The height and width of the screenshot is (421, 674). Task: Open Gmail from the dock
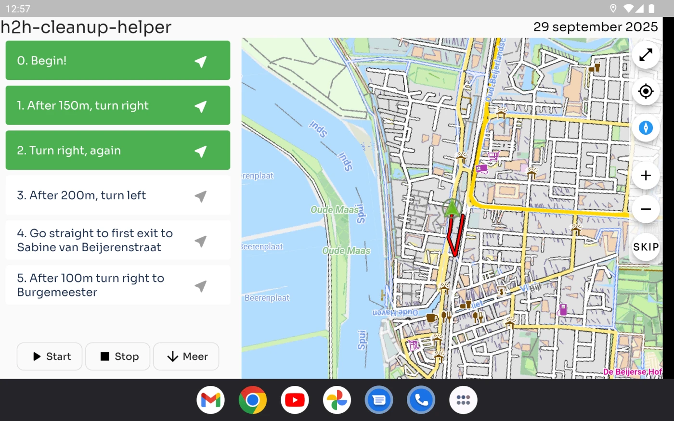tap(211, 400)
